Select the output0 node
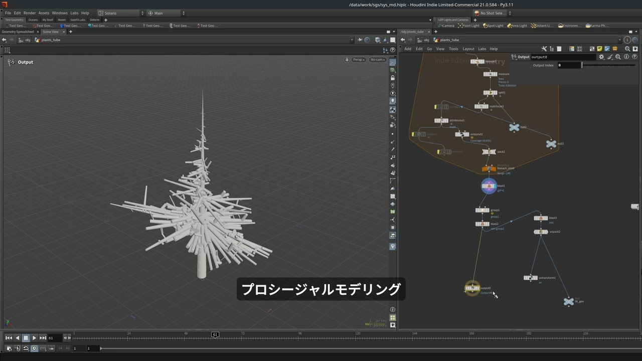Image resolution: width=642 pixels, height=361 pixels. pos(472,288)
